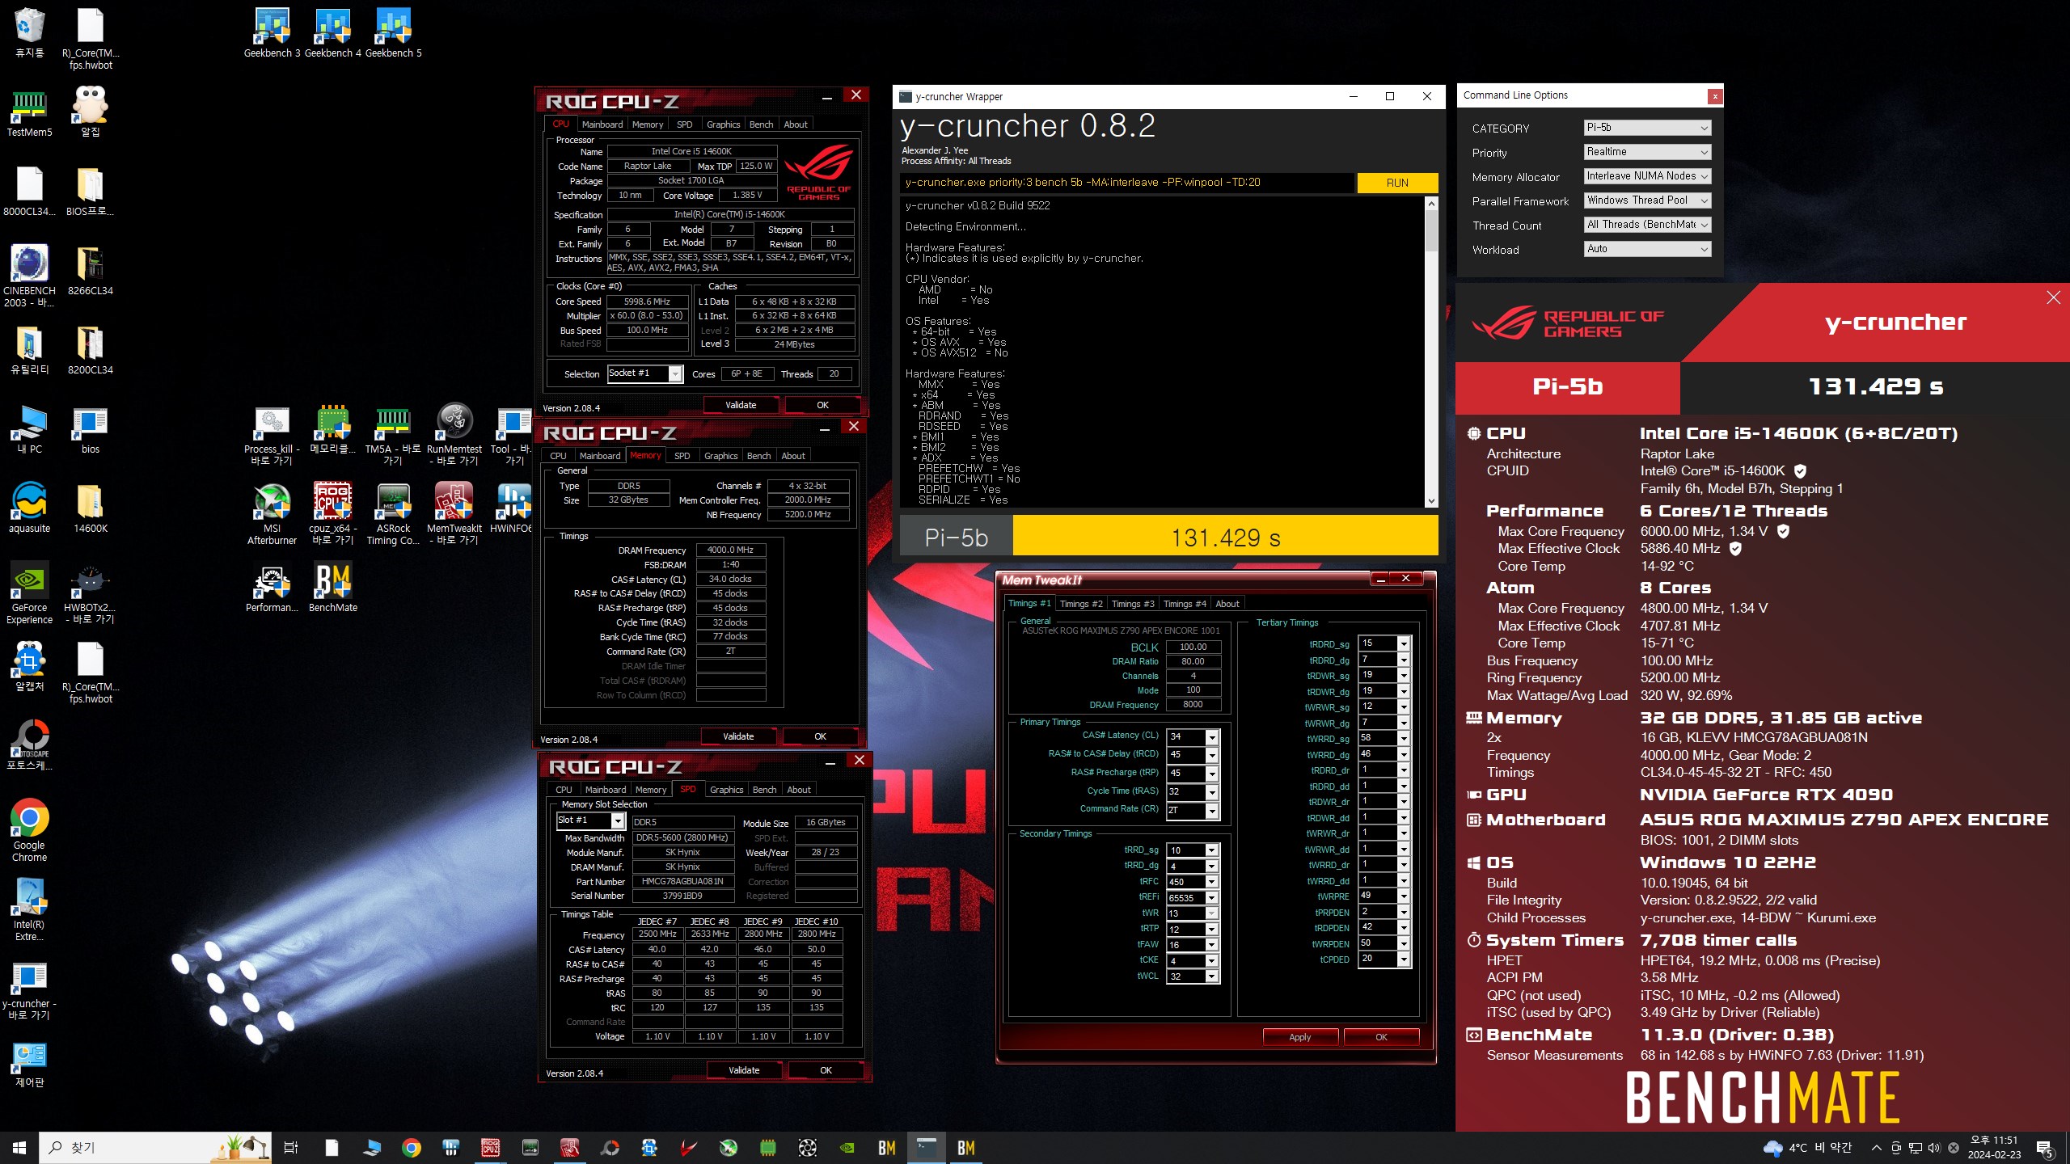The image size is (2070, 1164).
Task: Click OK in Mem TweakIt window
Action: (1381, 1037)
